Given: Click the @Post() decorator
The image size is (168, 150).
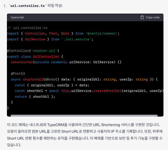Looking at the screenshot, I should coord(18,74).
